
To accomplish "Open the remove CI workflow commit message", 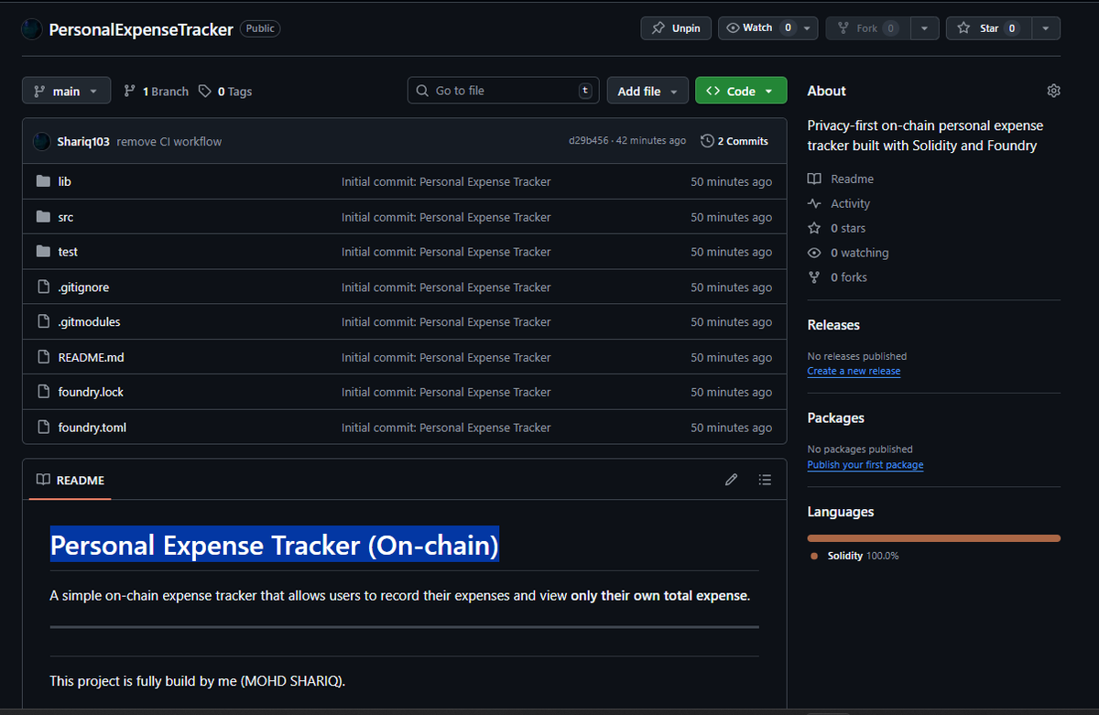I will (x=169, y=142).
